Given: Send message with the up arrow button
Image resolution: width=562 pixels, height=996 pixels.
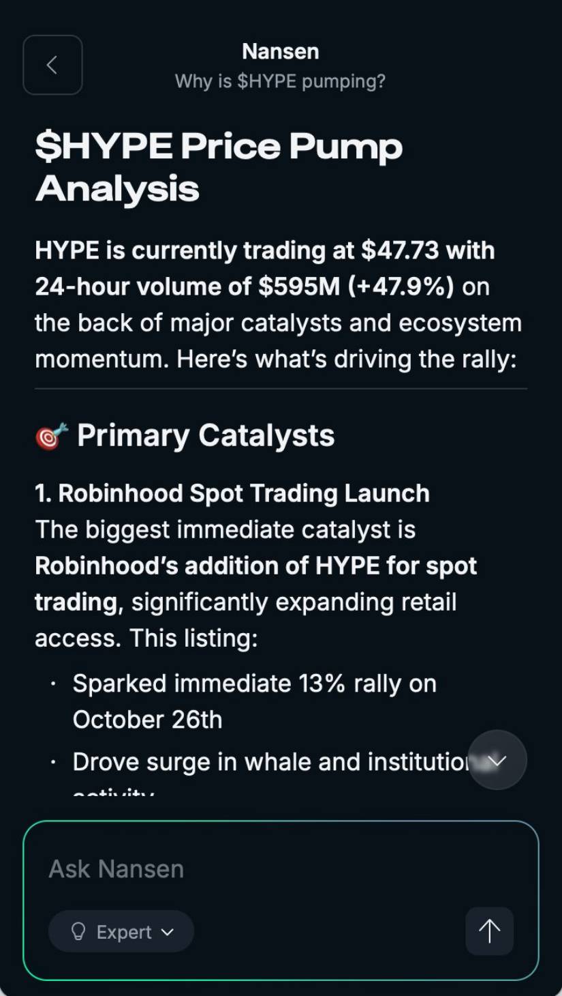Looking at the screenshot, I should tap(489, 931).
